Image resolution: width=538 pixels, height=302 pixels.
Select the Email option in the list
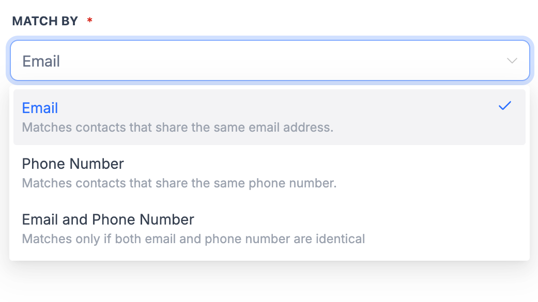click(x=269, y=117)
